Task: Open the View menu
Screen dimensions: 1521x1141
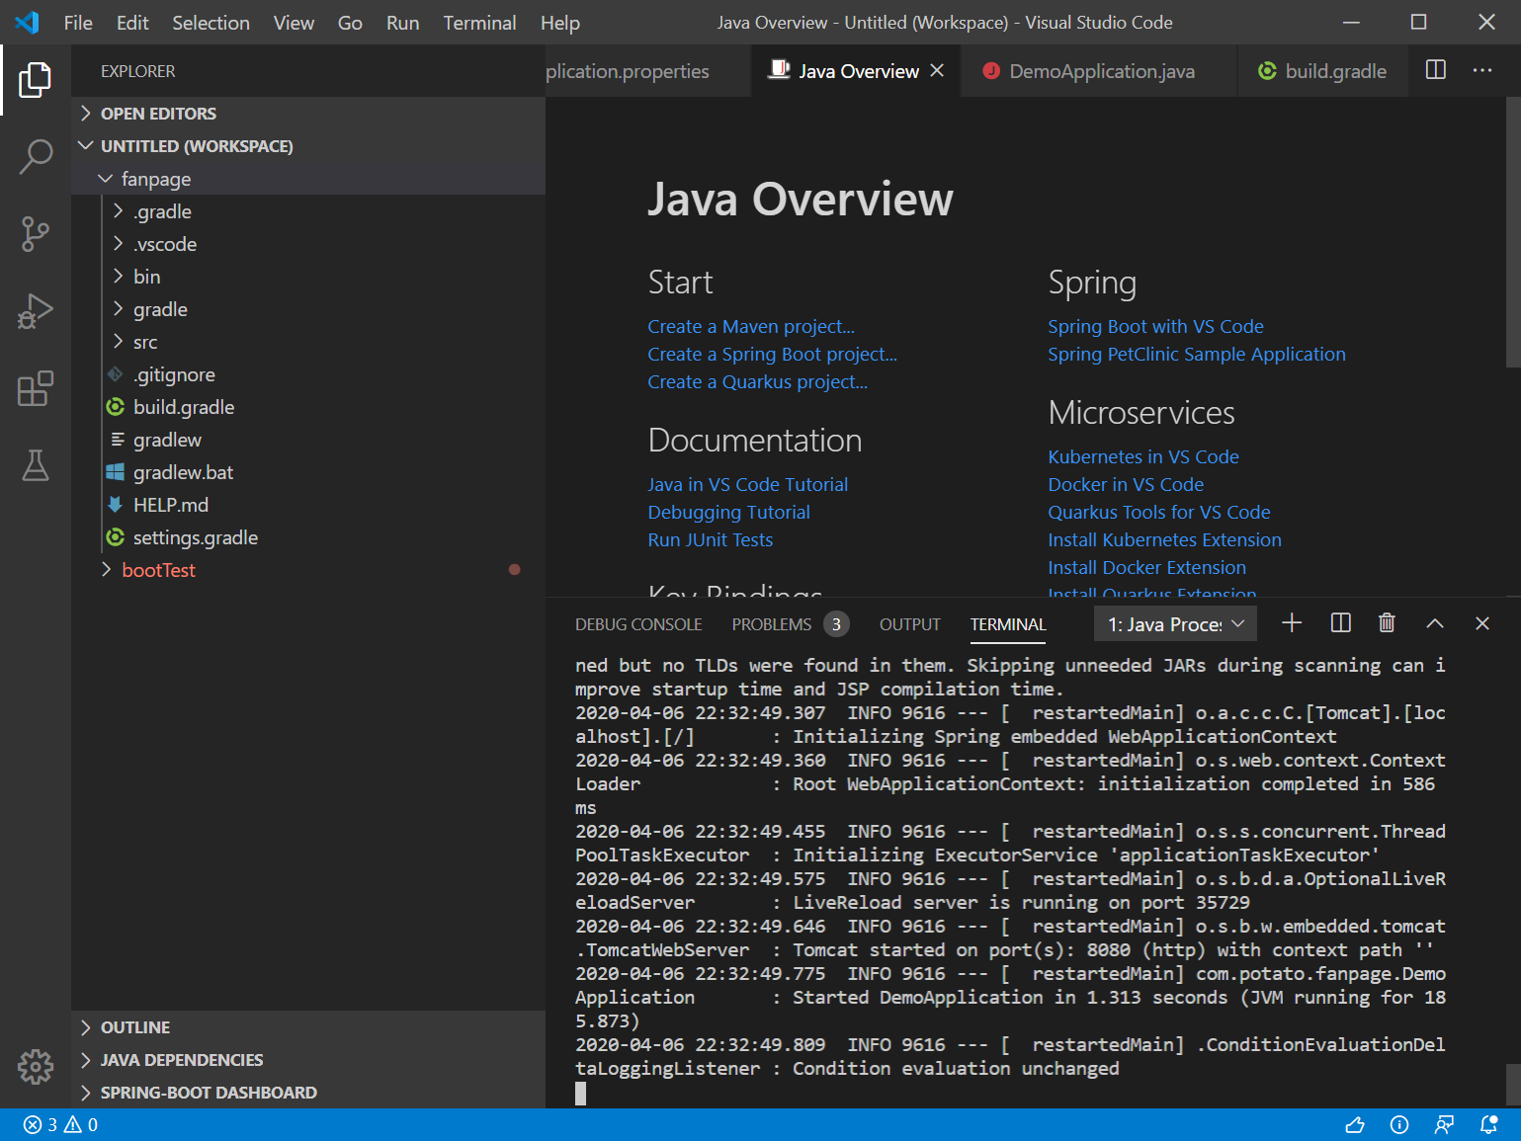Action: pos(294,23)
